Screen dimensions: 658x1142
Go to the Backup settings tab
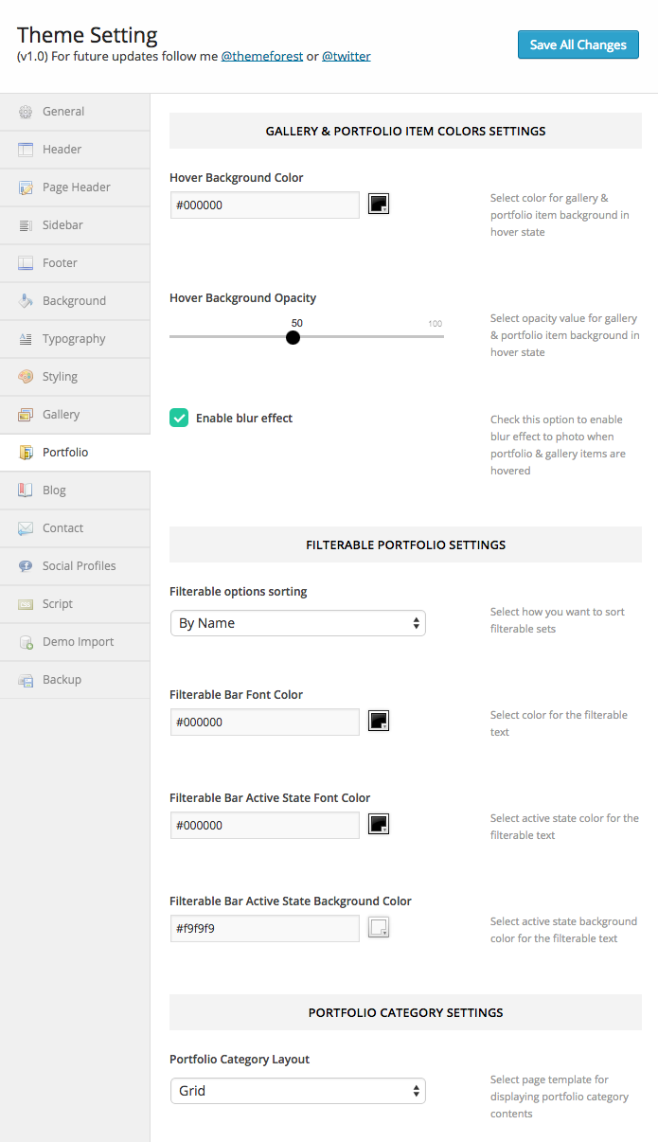[62, 680]
